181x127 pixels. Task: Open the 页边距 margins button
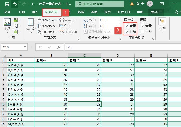(x=31, y=26)
